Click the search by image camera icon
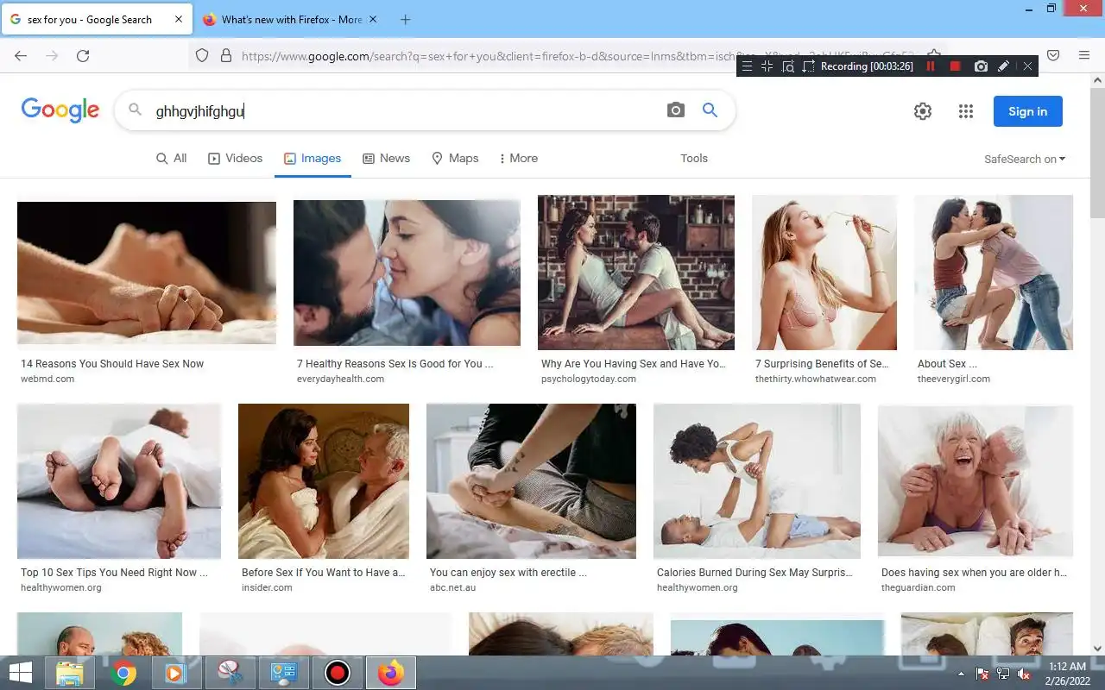 676,110
